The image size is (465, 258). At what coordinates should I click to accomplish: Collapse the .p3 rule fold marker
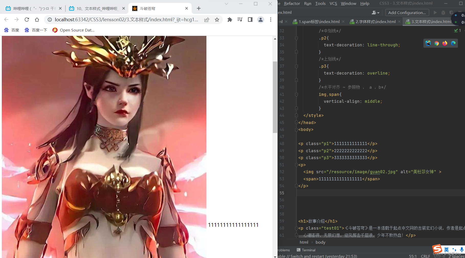(x=296, y=66)
